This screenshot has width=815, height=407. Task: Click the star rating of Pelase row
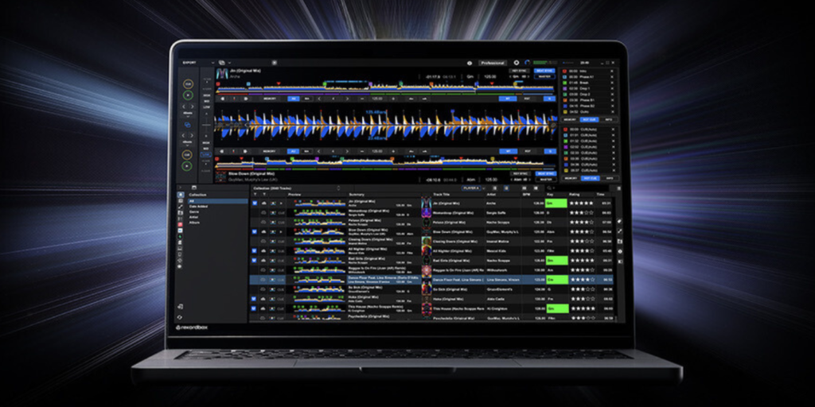pos(582,223)
